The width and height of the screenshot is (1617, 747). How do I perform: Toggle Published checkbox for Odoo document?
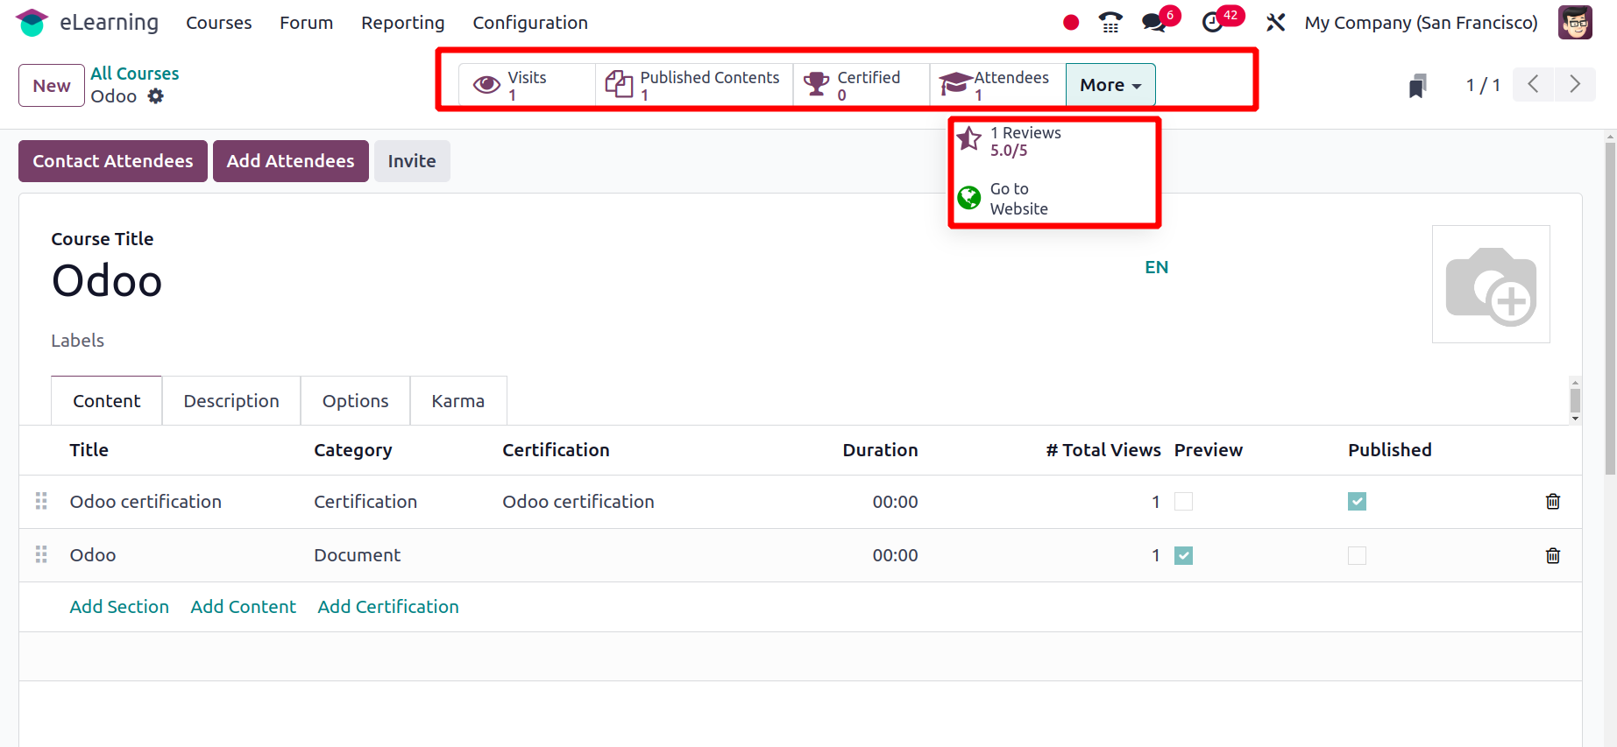1357,555
